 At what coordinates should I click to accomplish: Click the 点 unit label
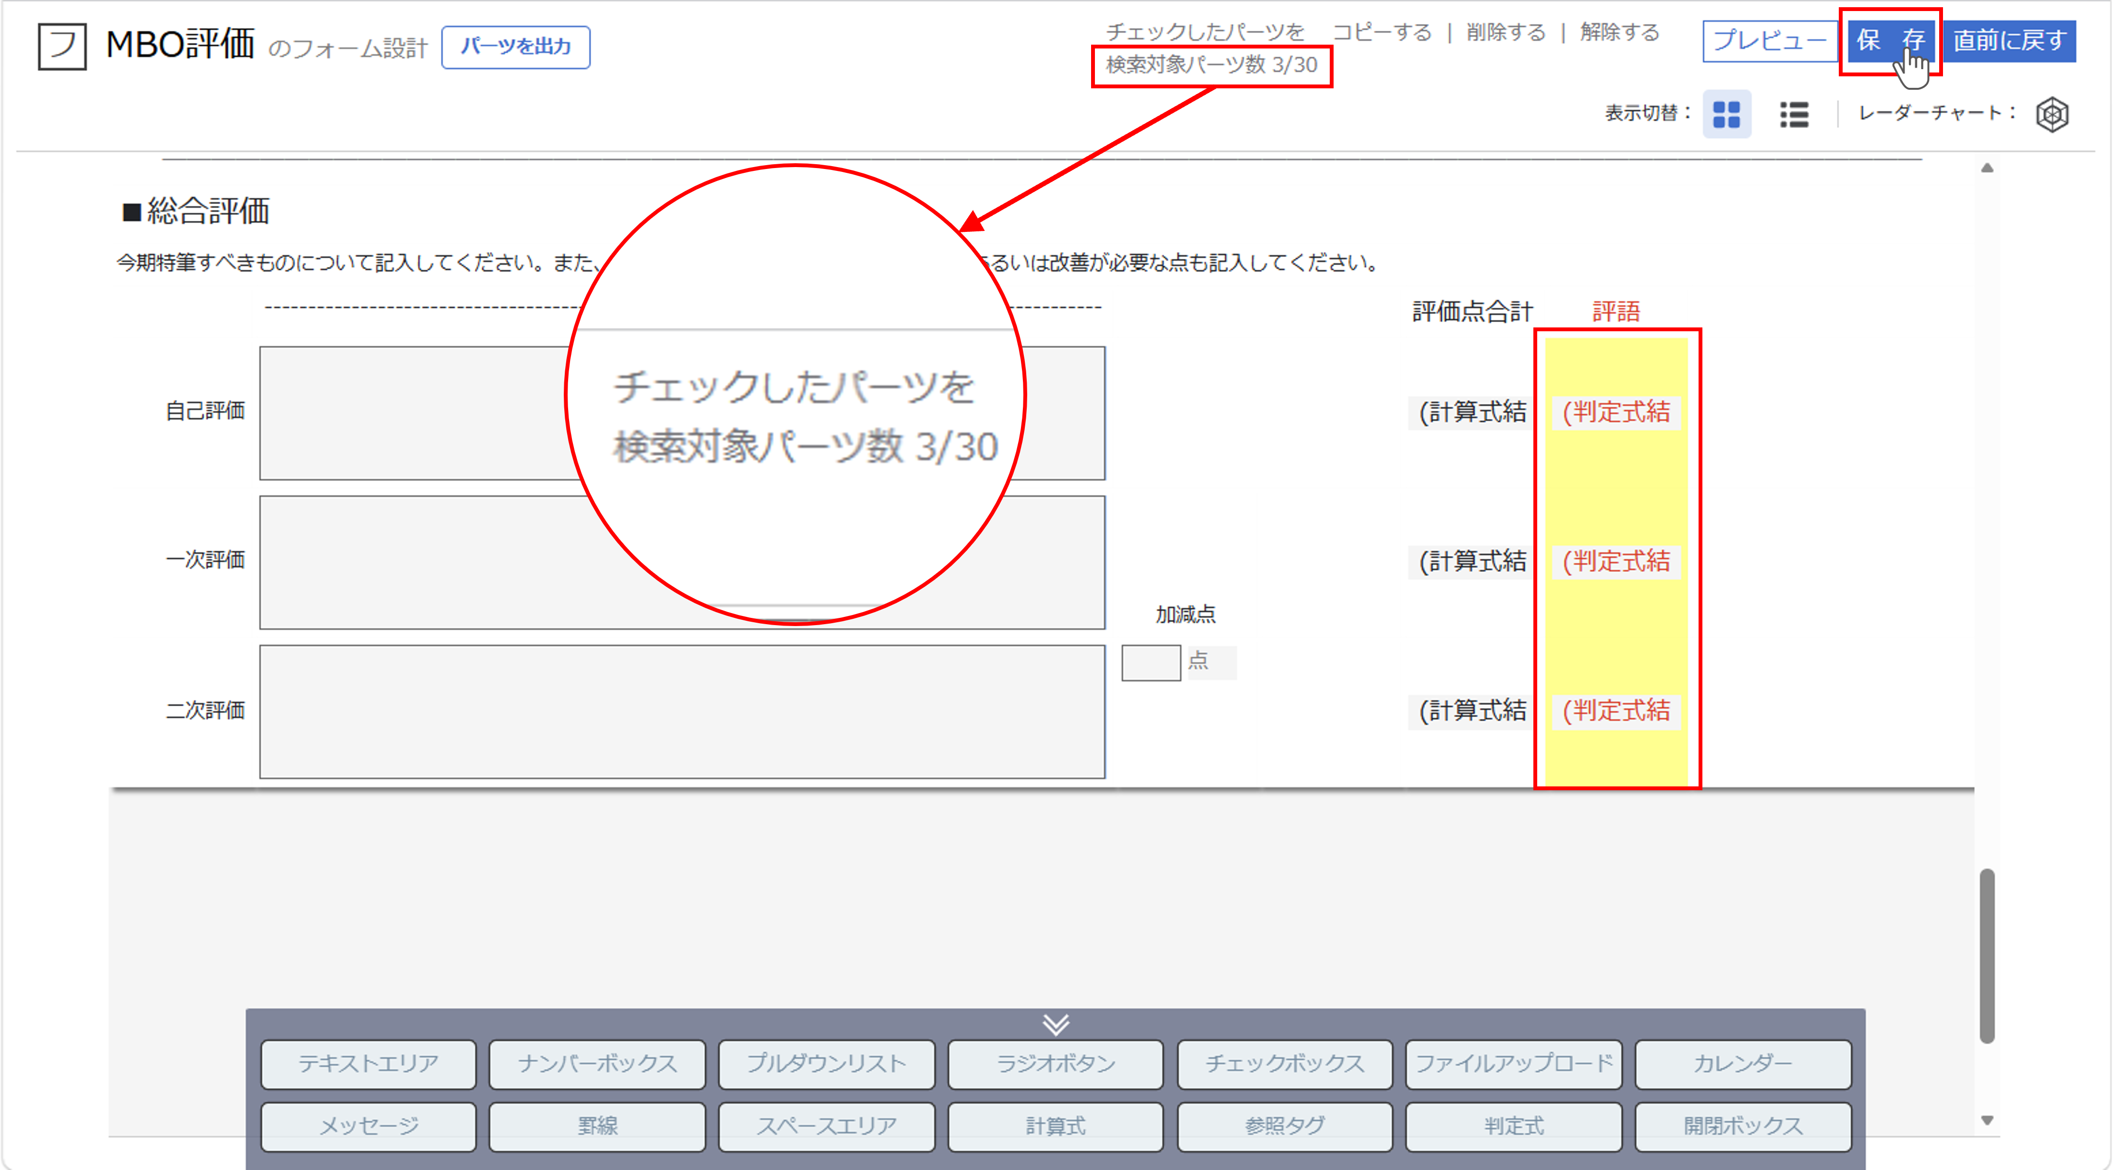1198,661
